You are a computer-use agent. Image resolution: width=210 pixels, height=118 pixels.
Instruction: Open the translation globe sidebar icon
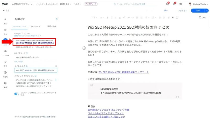coord(5,83)
